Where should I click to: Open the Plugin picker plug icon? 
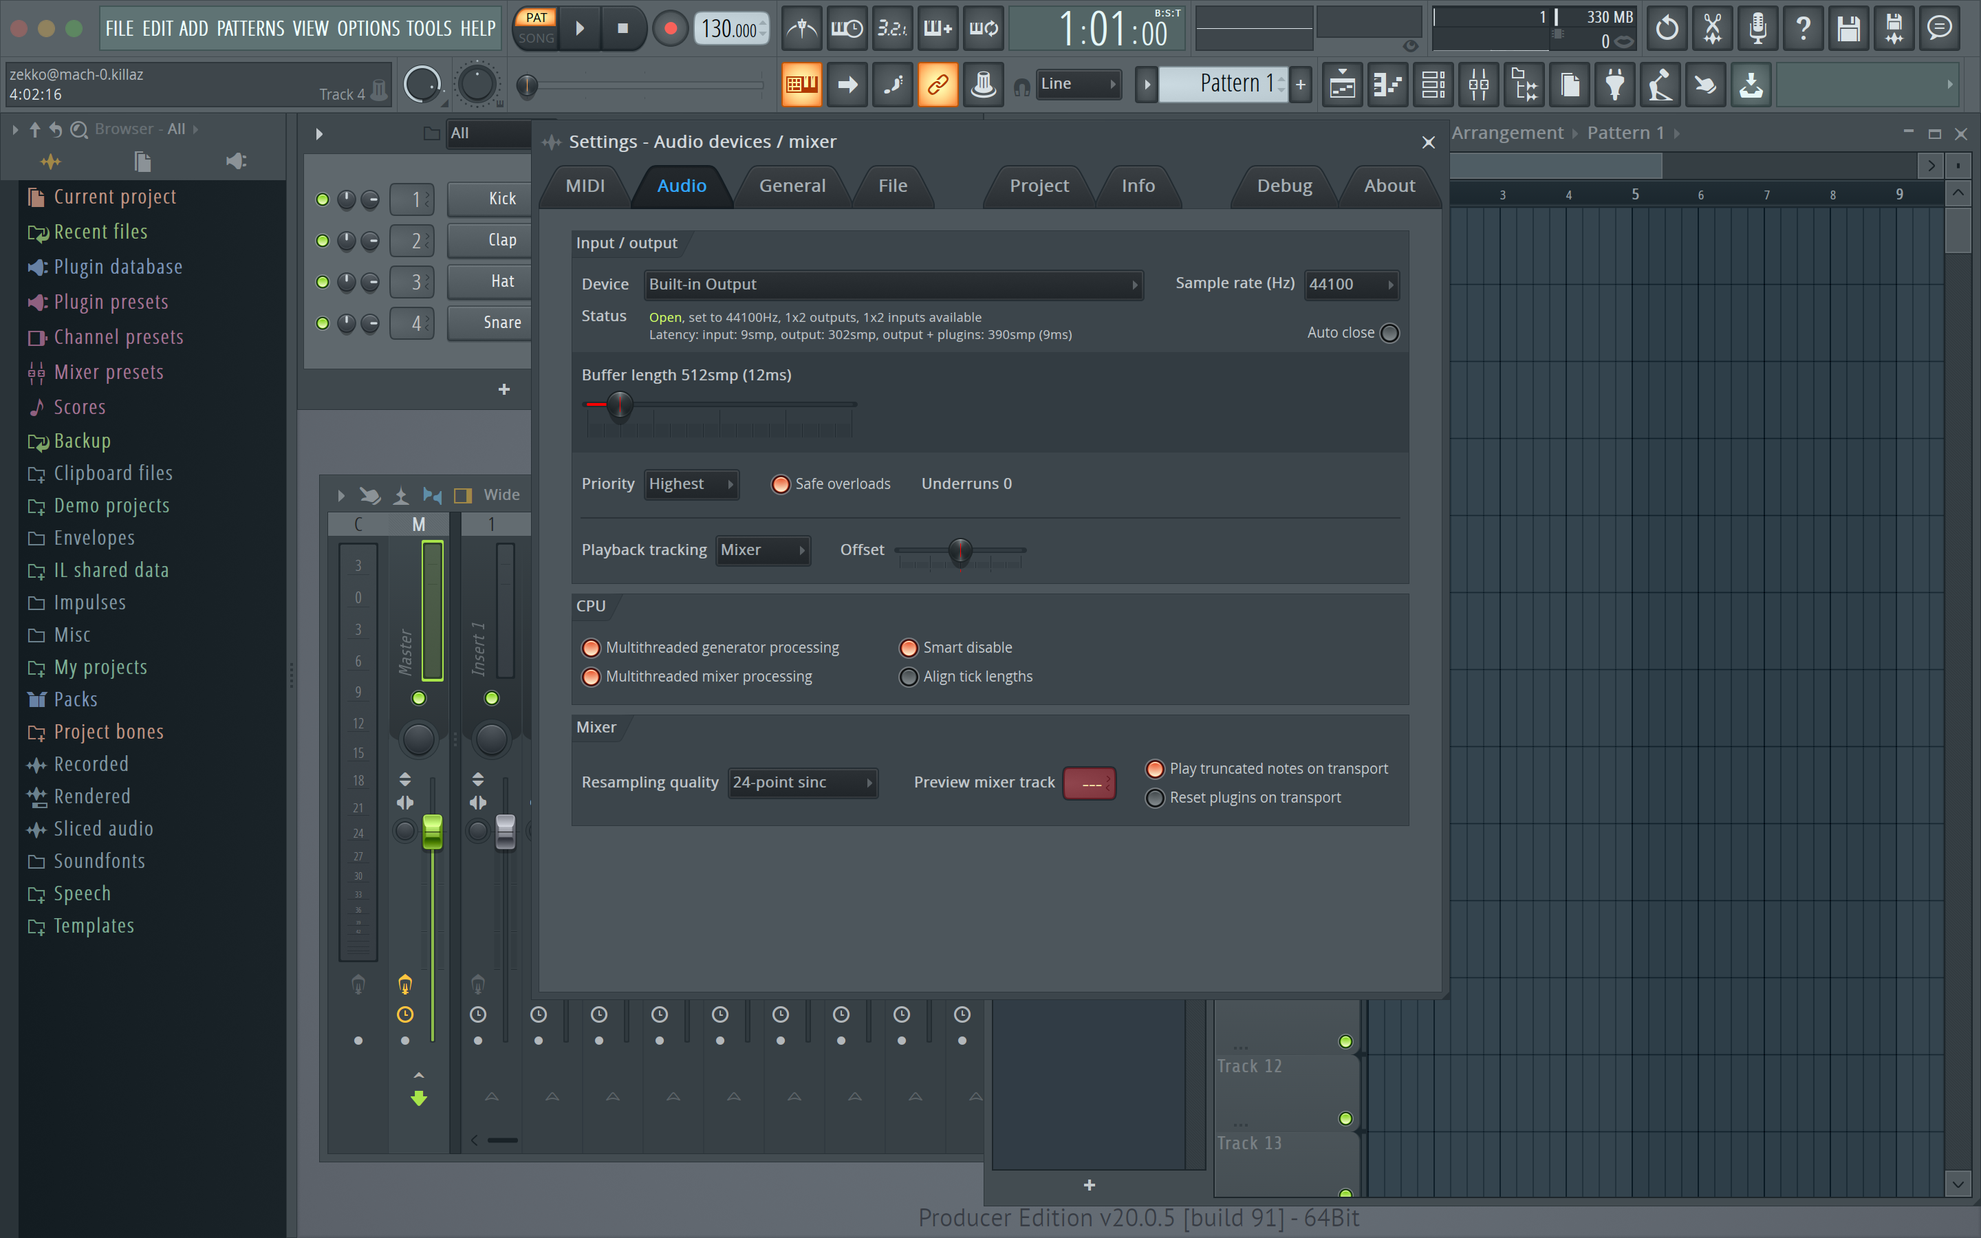coord(1615,85)
